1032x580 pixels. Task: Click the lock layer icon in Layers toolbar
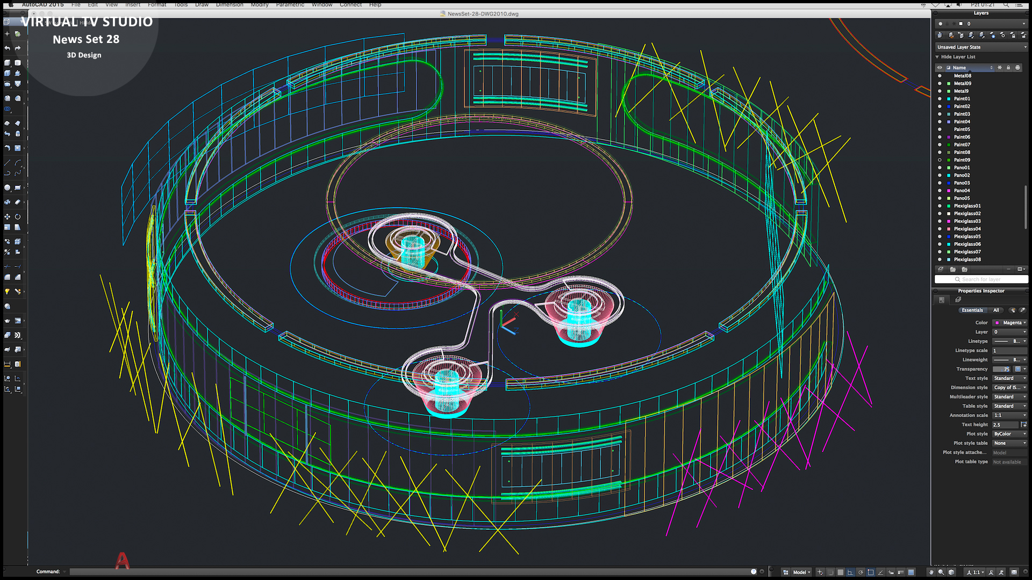point(1013,35)
